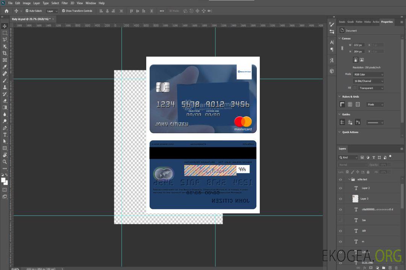Click the Fill color swatch in Canvas
406x270 pixels.
pos(355,88)
